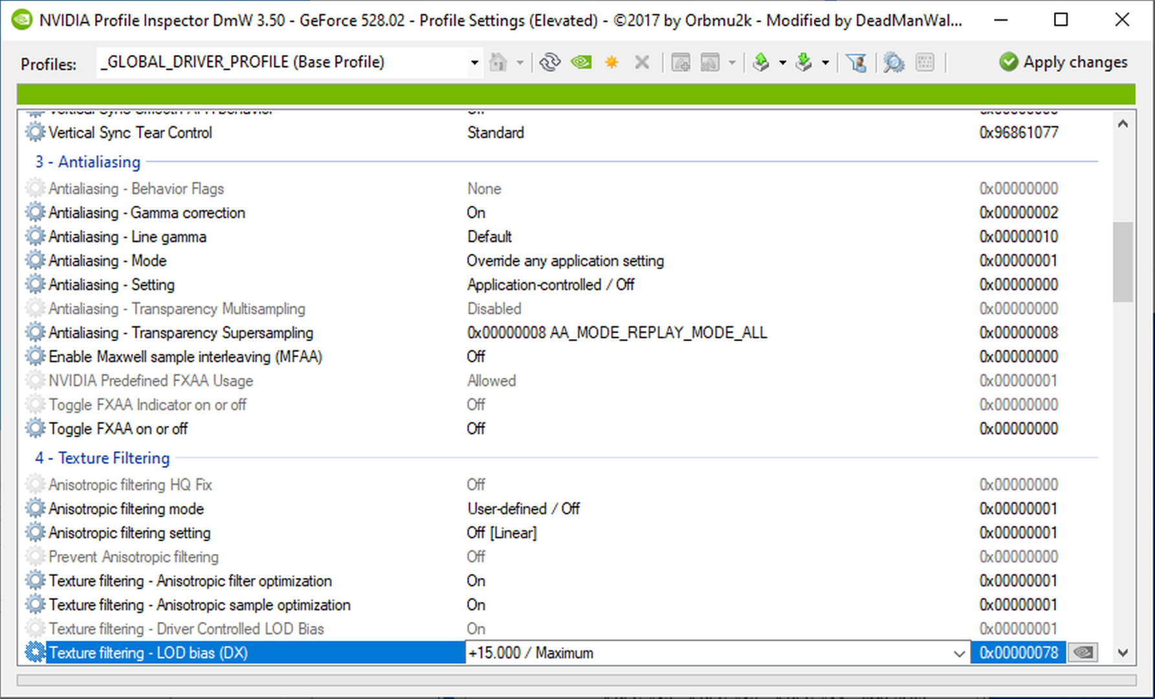
Task: Click gear icon for Anisotropic filtering setting
Action: tap(35, 532)
